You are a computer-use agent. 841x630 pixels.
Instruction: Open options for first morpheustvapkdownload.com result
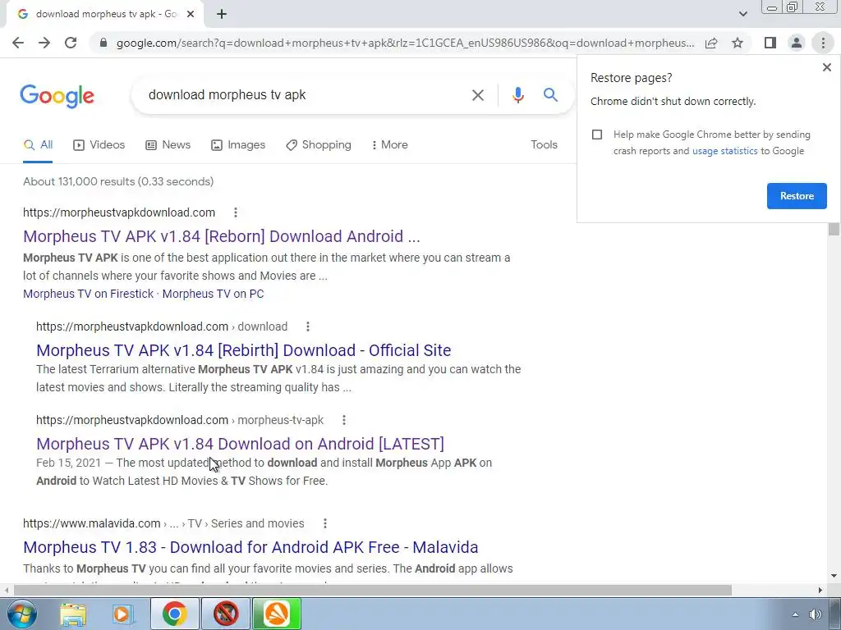(x=236, y=212)
